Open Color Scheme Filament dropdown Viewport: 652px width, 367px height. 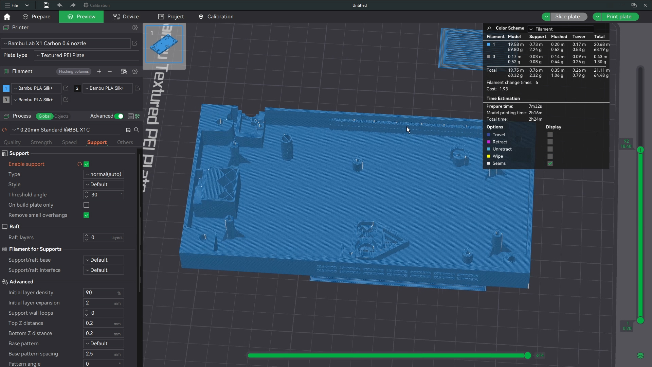point(560,29)
